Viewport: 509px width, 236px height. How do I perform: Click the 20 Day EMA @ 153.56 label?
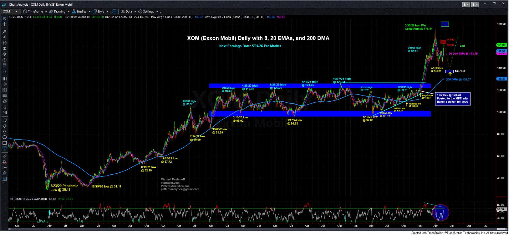[463, 54]
